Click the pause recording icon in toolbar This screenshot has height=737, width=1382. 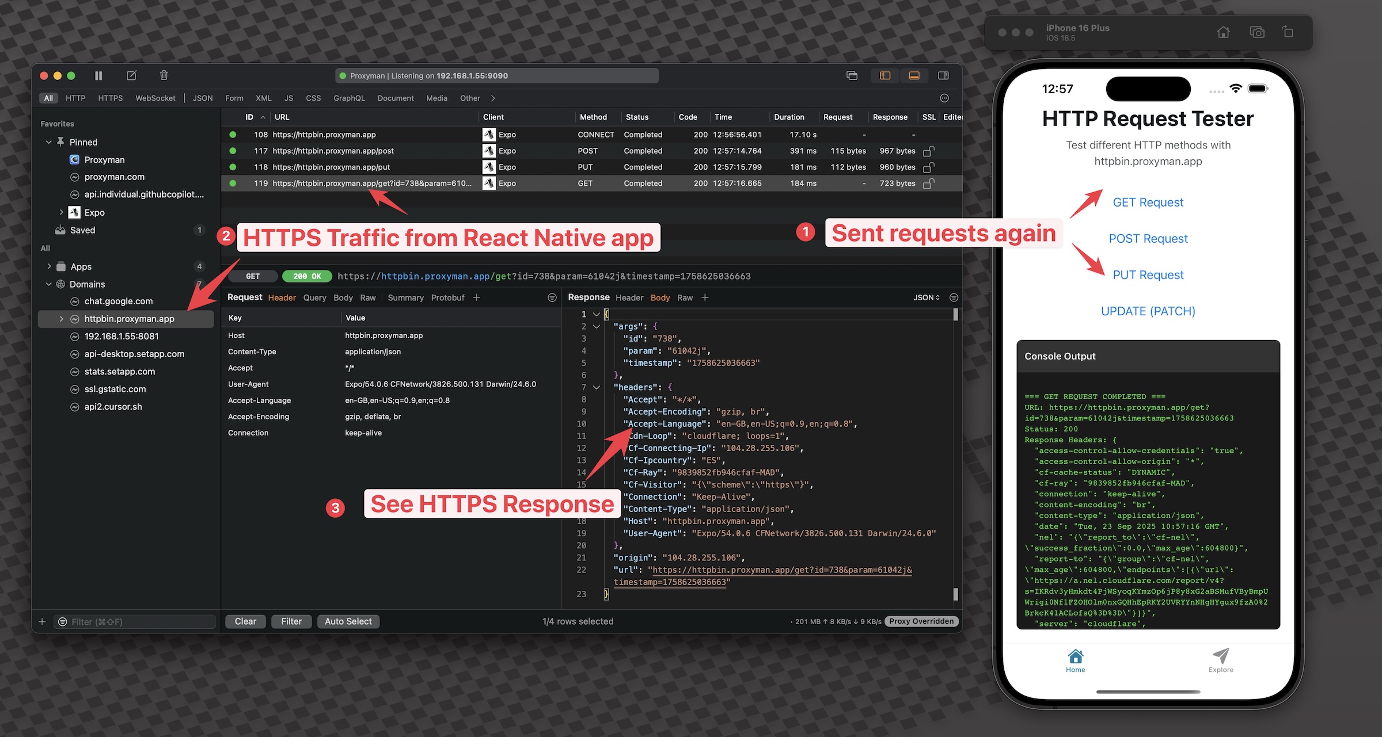[98, 75]
